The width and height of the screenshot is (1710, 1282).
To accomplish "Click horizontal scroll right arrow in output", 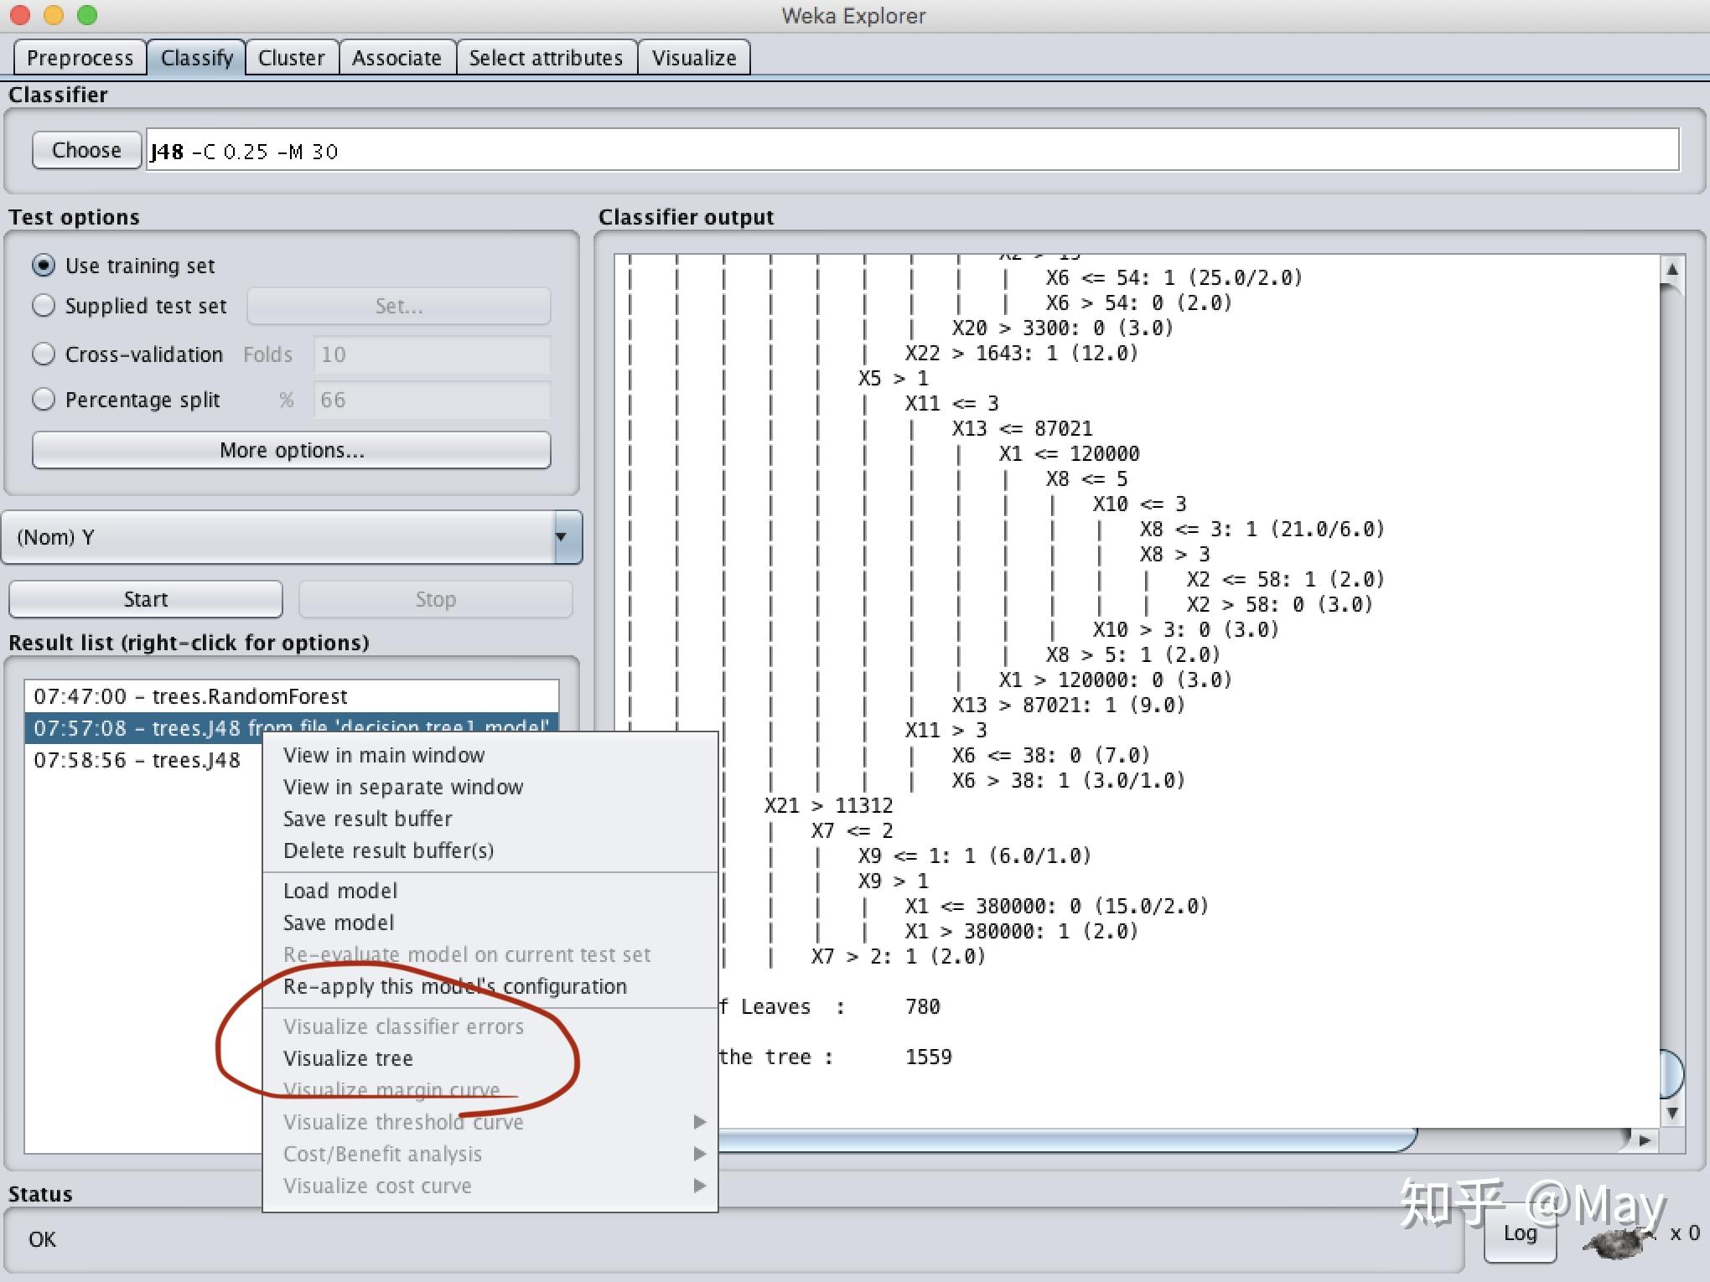I will 1644,1140.
